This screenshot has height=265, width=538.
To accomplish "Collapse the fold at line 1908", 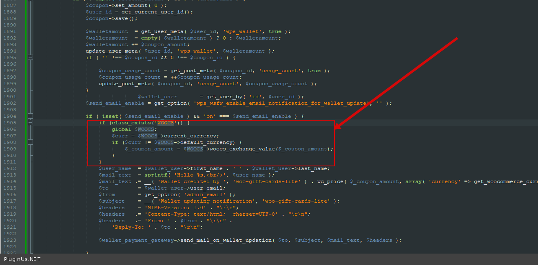I will pos(30,142).
